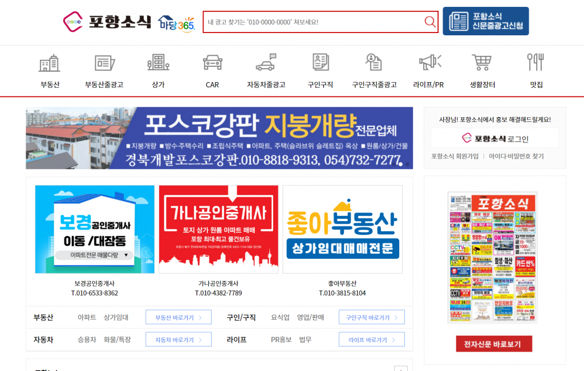The width and height of the screenshot is (584, 371).
Task: Open the 아파트 link under 부동산
Action: [87, 317]
